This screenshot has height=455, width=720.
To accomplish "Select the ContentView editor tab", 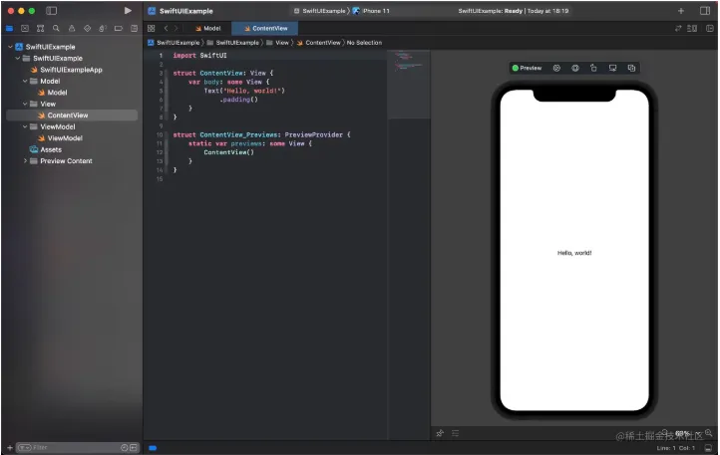I will (x=265, y=29).
